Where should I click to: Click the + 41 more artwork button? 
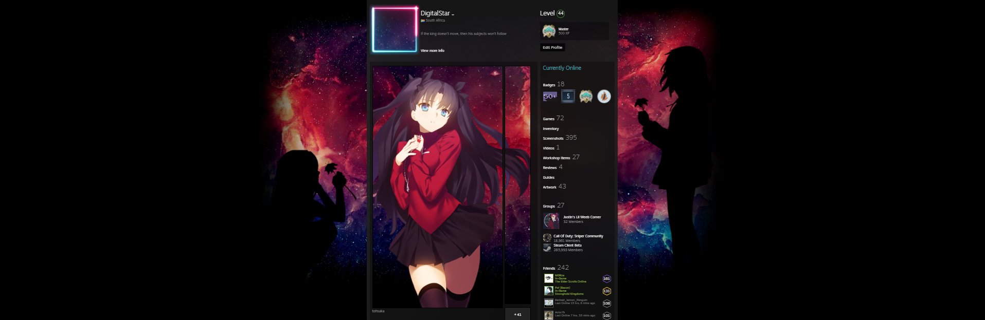pos(517,314)
